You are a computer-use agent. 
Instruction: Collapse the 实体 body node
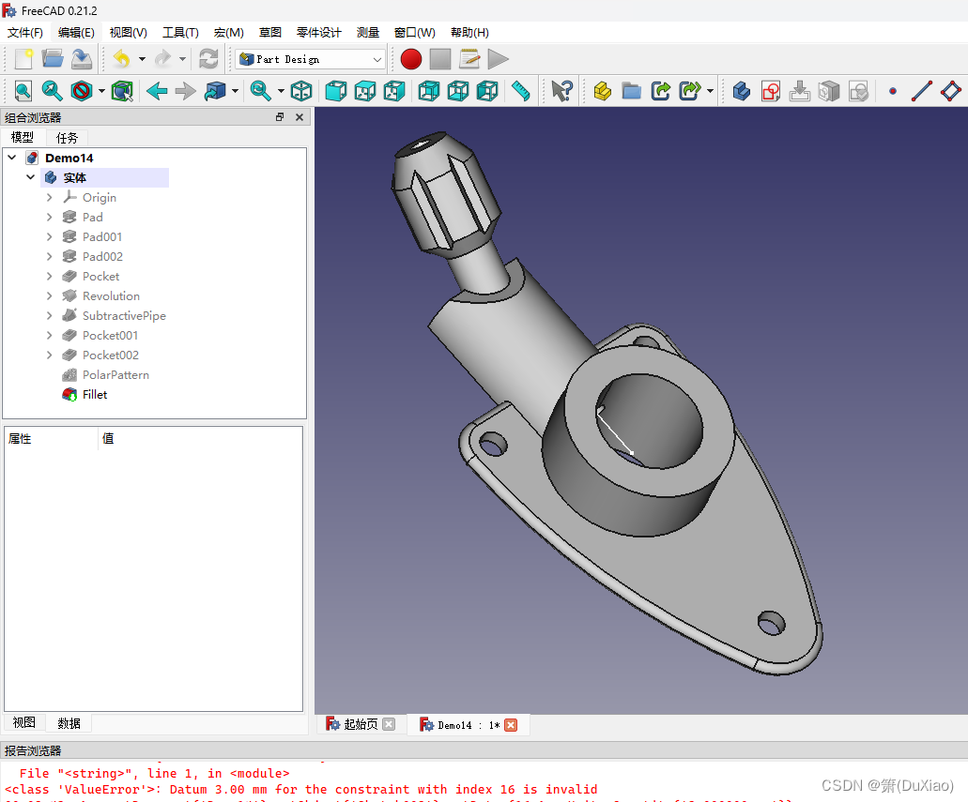pyautogui.click(x=30, y=177)
